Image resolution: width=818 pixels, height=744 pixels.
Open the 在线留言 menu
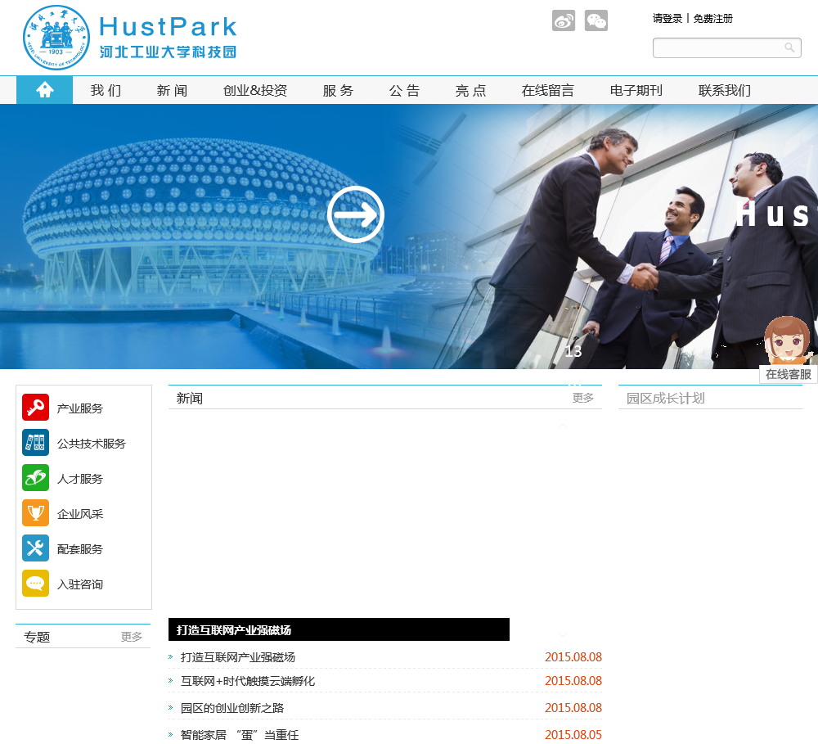pos(548,90)
